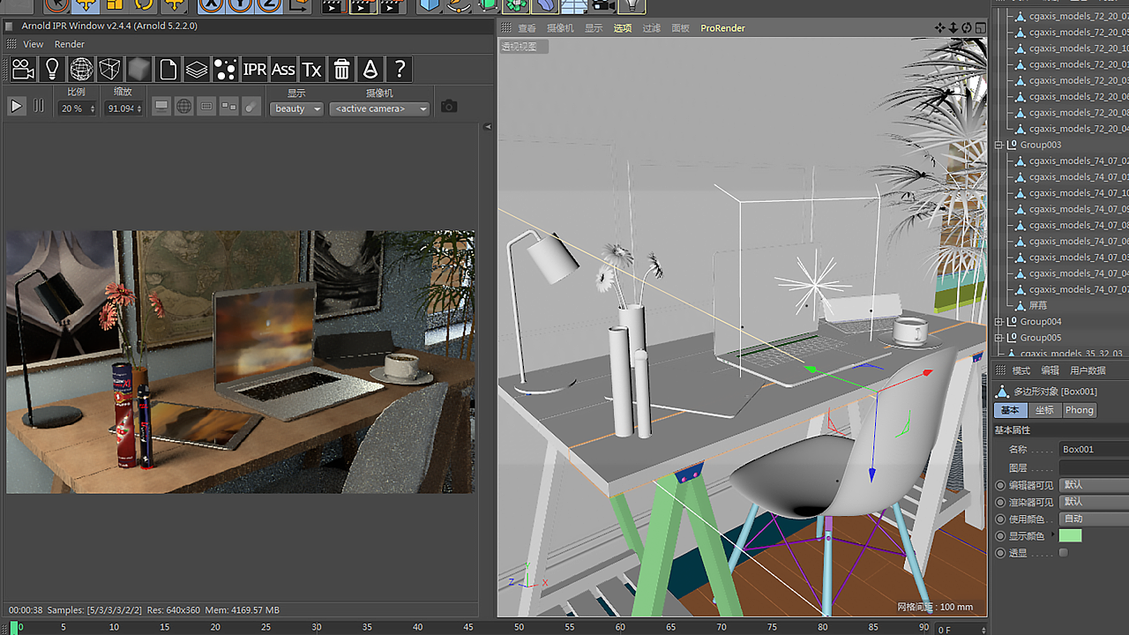The width and height of the screenshot is (1129, 635).
Task: Expand the Group003 tree node
Action: 999,145
